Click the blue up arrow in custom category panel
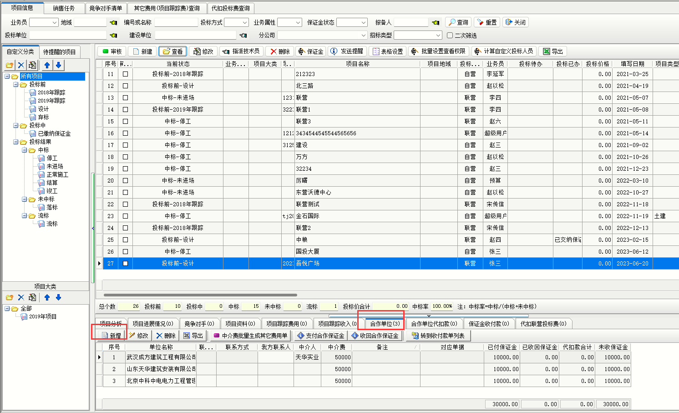 47,65
